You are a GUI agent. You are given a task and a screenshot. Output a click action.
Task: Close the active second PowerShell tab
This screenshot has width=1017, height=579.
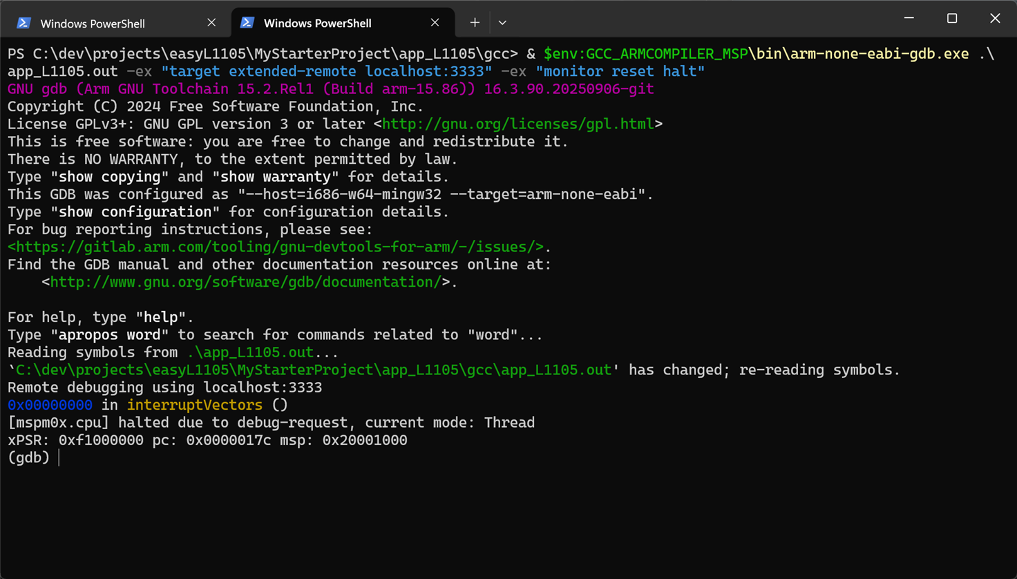[x=435, y=23]
